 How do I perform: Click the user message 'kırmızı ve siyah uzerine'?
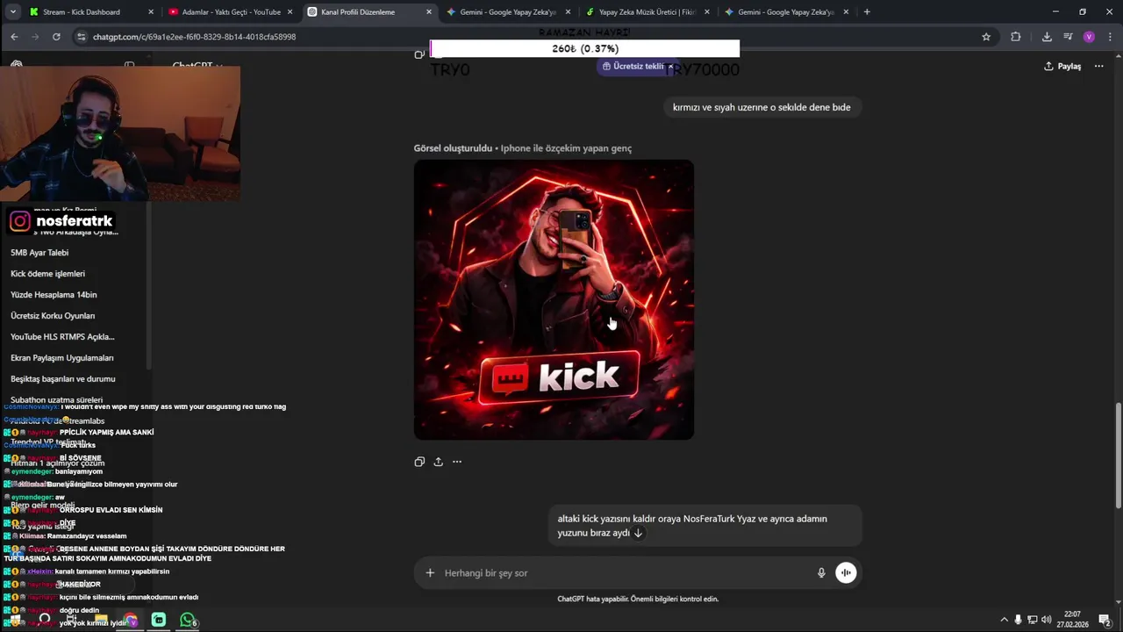tap(762, 107)
